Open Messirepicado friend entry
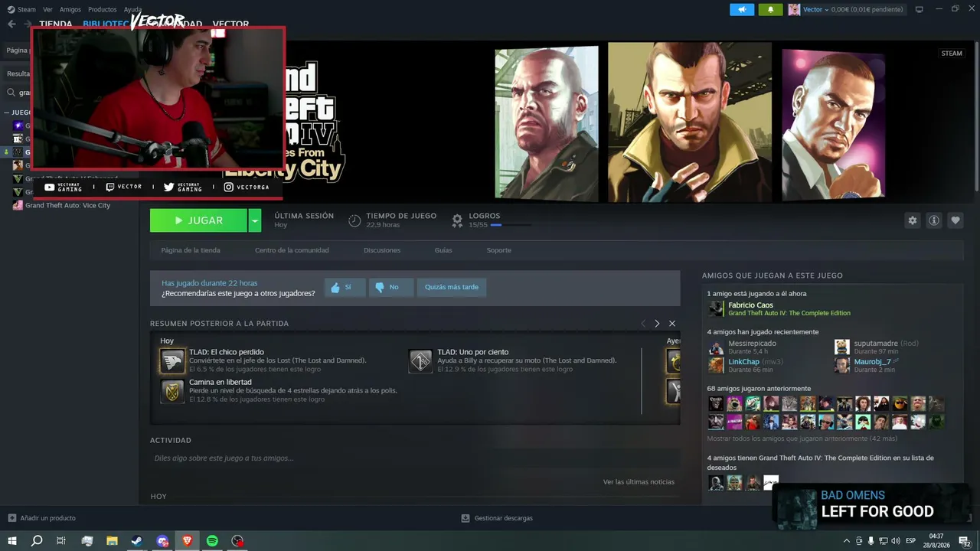 [x=752, y=344]
